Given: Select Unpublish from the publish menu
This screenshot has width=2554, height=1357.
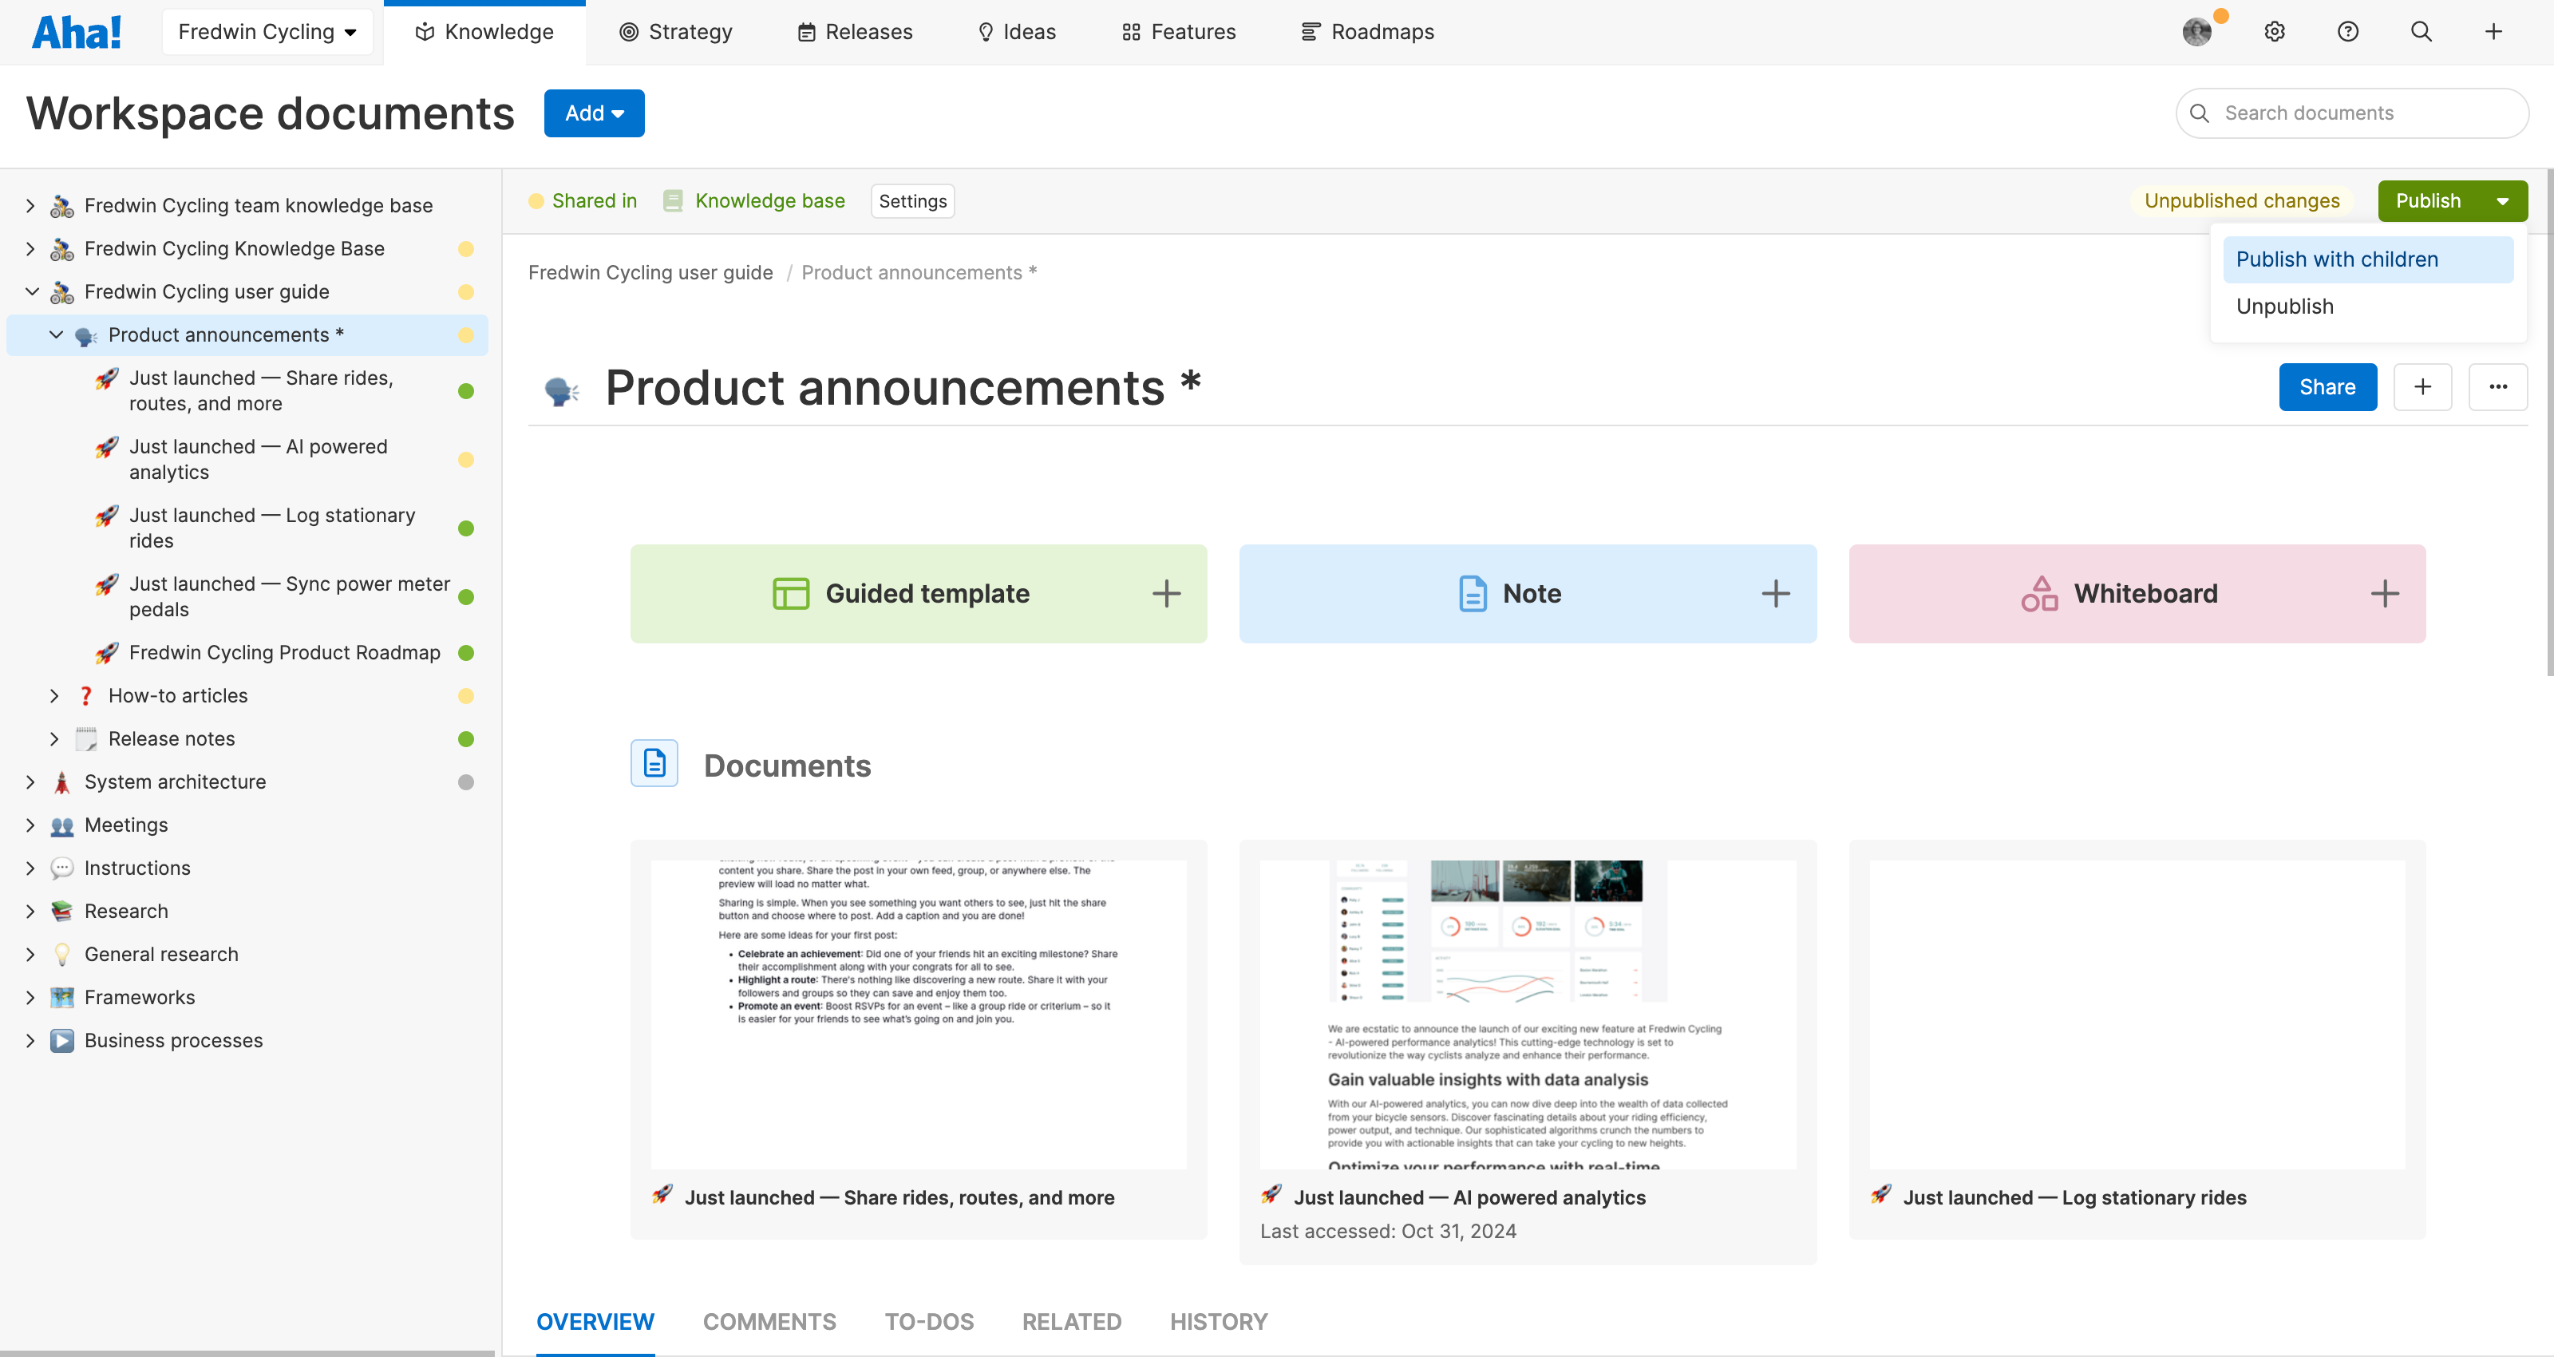Looking at the screenshot, I should [x=2284, y=306].
